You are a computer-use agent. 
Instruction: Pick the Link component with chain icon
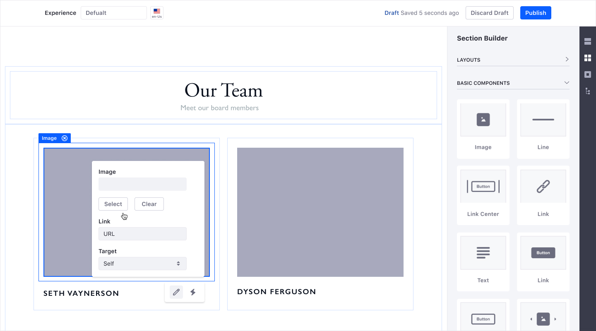pos(543,195)
